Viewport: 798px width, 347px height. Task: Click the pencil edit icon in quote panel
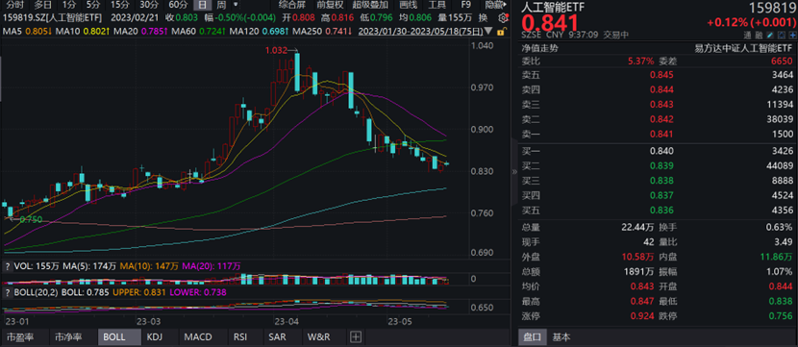[770, 36]
